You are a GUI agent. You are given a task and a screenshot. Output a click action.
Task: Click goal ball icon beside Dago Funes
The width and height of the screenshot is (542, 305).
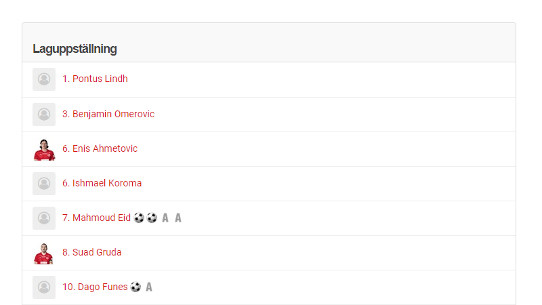[135, 287]
